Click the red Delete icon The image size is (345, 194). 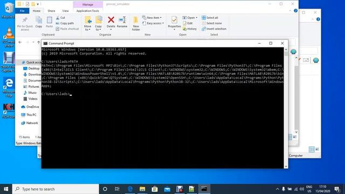[x=111, y=20]
